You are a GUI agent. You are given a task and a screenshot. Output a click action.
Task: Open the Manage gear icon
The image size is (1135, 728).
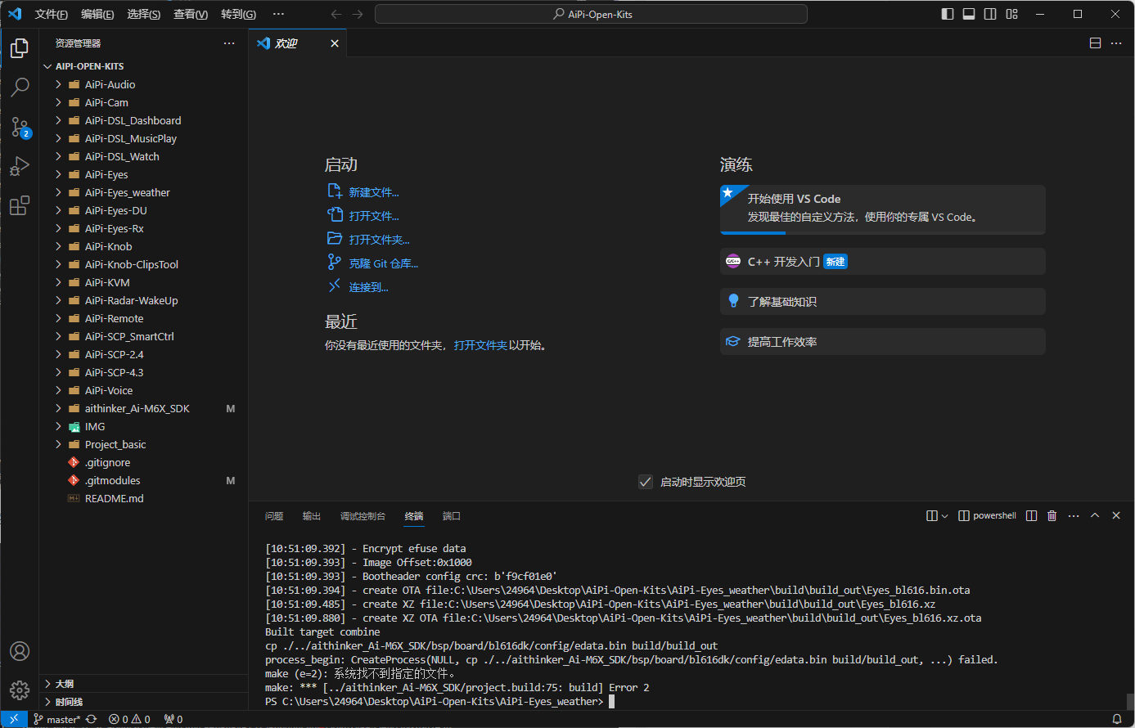coord(20,690)
